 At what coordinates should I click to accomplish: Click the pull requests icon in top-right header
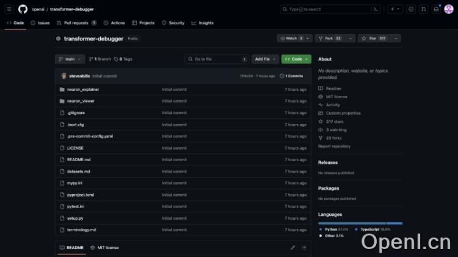pyautogui.click(x=423, y=9)
